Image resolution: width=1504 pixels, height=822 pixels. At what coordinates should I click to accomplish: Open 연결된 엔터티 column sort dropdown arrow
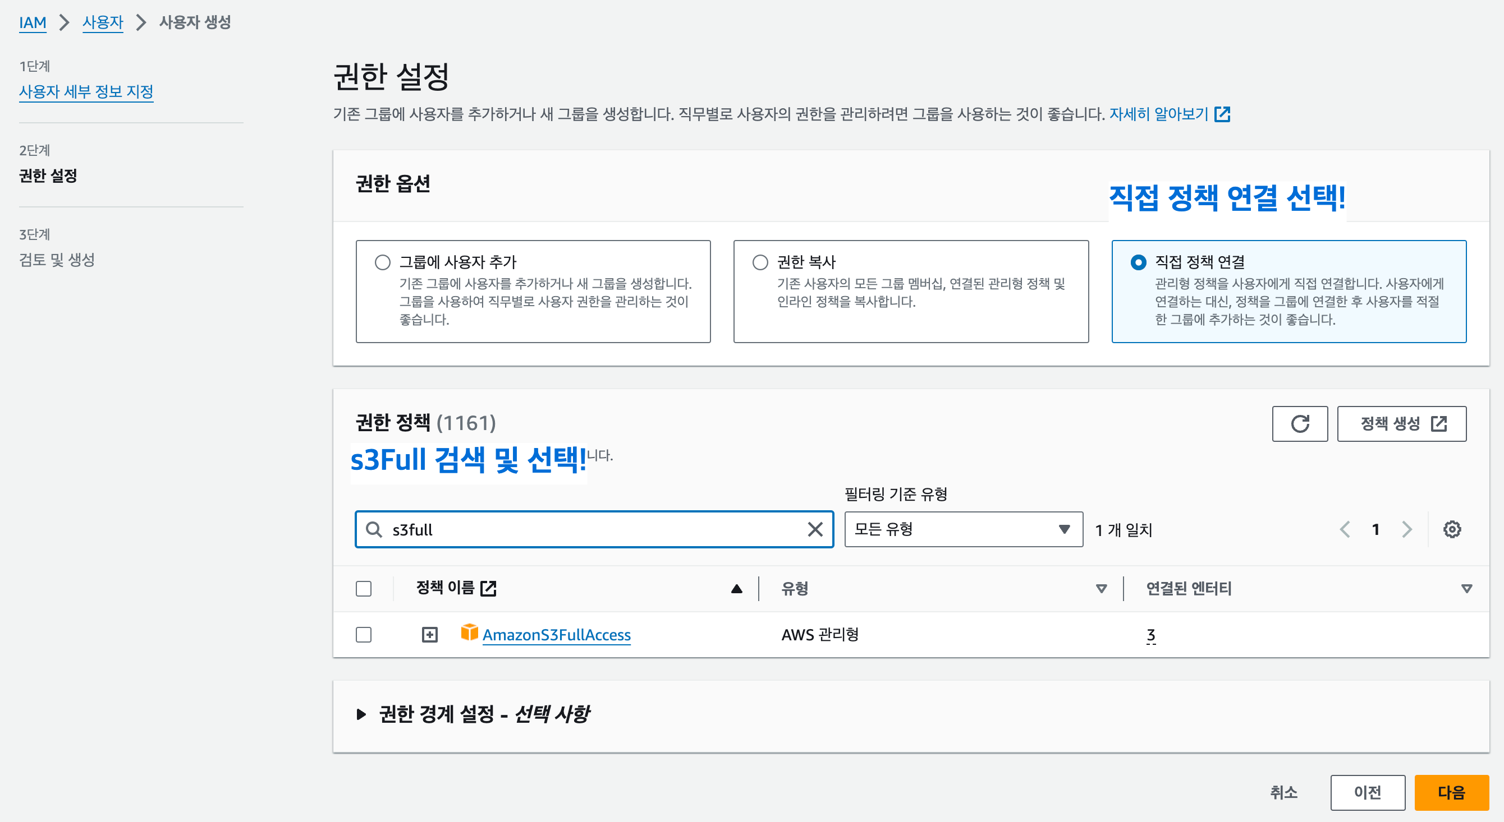click(x=1466, y=589)
